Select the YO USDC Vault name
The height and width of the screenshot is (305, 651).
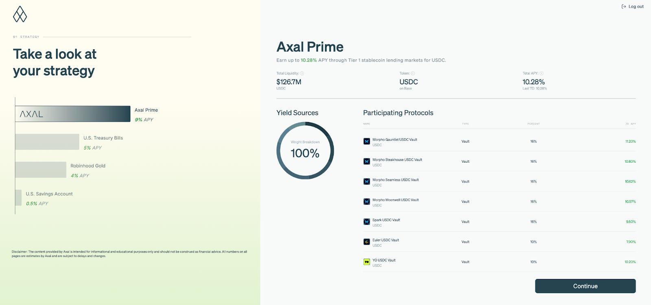point(384,260)
